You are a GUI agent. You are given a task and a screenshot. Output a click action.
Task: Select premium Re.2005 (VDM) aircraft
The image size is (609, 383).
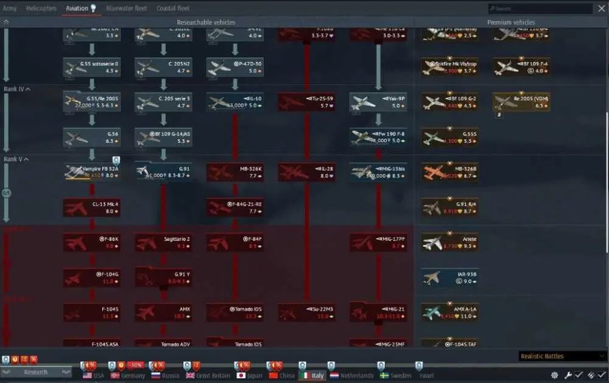click(x=521, y=102)
